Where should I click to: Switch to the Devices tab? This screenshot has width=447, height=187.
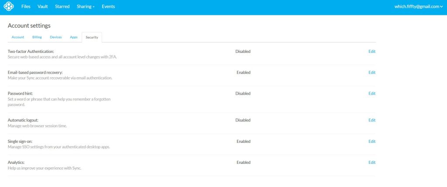[x=56, y=37]
